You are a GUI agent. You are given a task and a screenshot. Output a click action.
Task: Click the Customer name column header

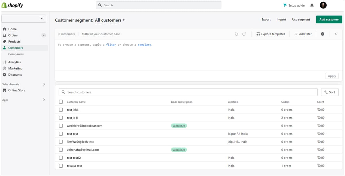(76, 102)
